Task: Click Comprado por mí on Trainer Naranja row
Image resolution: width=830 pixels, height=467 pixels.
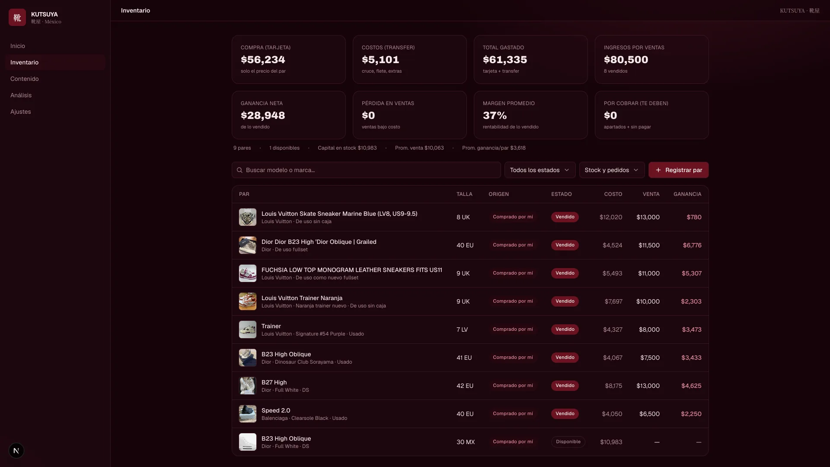Action: tap(513, 301)
